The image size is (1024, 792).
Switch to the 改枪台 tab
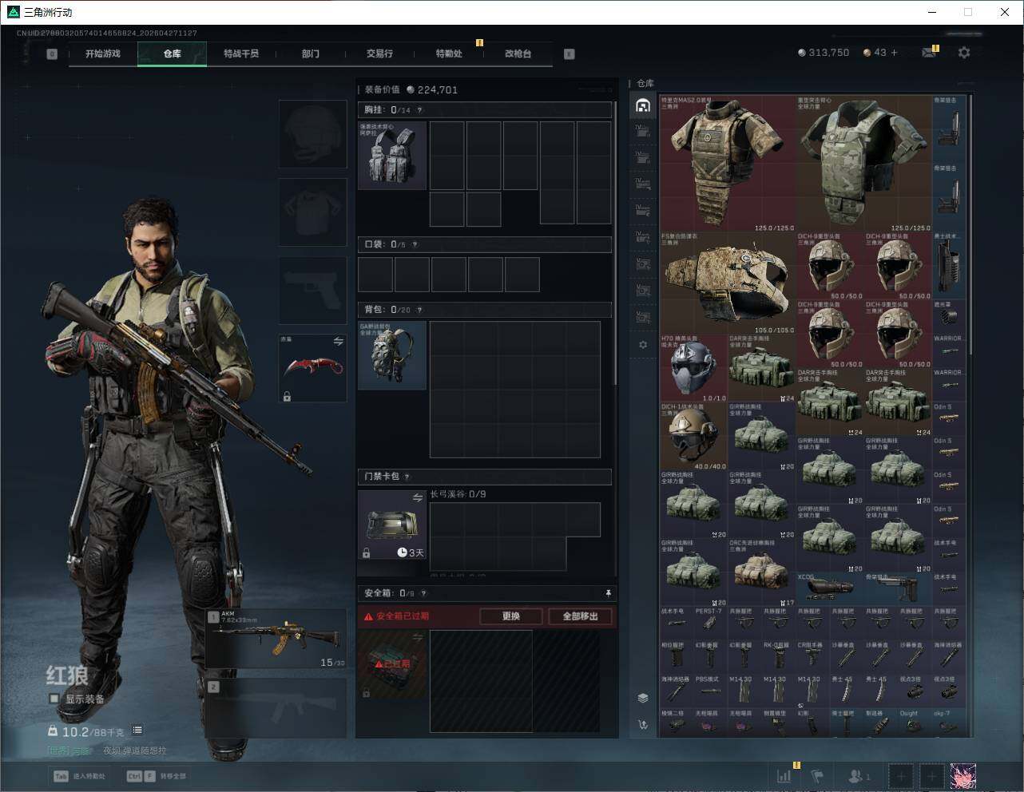pyautogui.click(x=518, y=53)
